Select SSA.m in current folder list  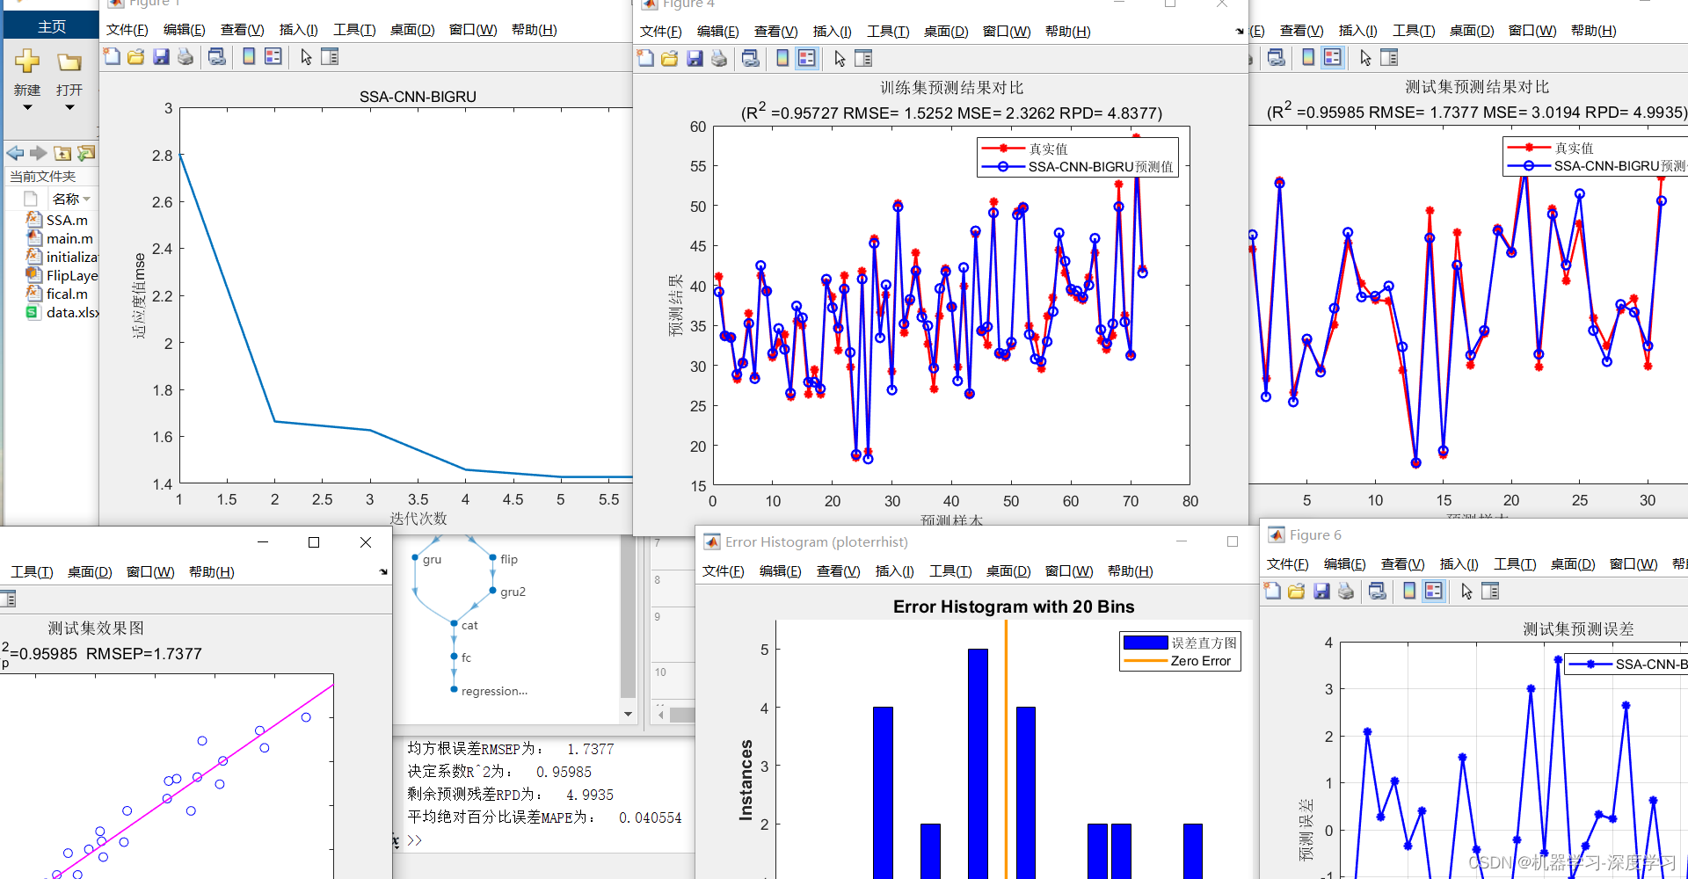pos(67,220)
